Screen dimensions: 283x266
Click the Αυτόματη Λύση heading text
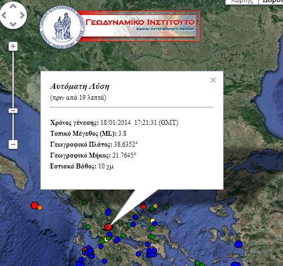point(80,87)
